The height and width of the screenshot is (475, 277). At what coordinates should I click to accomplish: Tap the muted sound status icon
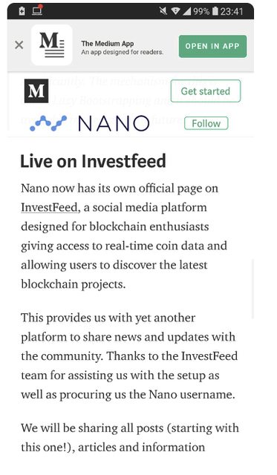coord(163,11)
